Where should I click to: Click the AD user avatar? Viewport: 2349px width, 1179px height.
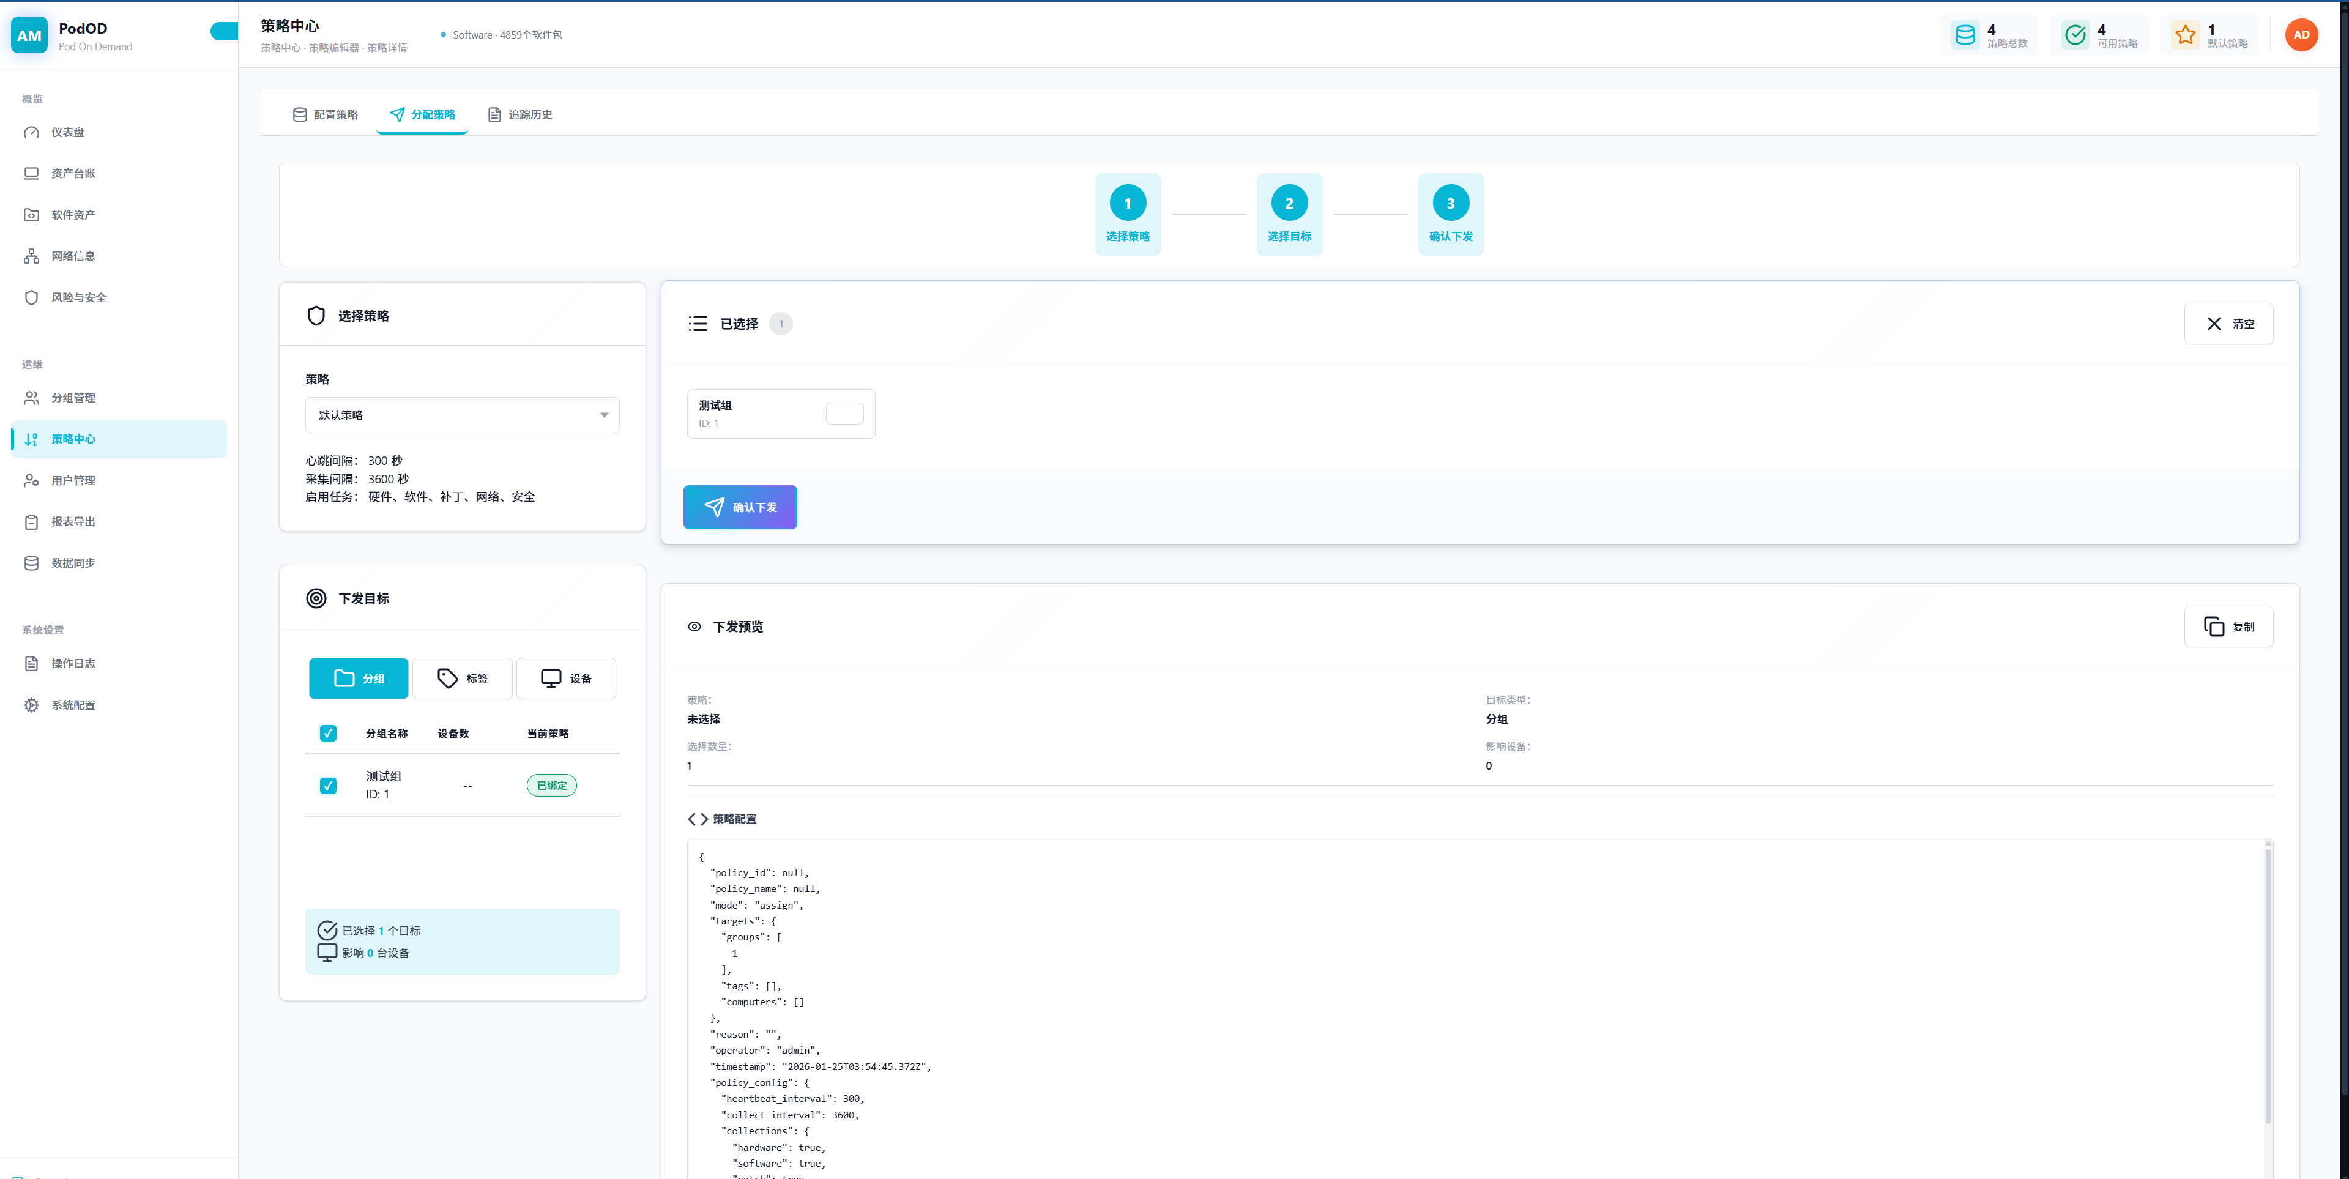(x=2301, y=35)
